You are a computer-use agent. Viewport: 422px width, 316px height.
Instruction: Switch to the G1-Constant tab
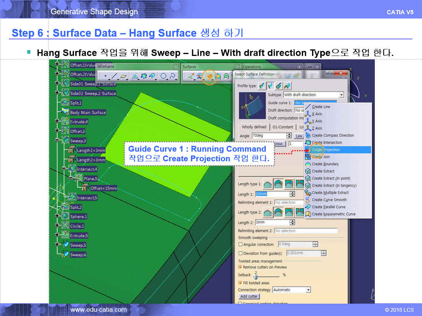coord(283,127)
